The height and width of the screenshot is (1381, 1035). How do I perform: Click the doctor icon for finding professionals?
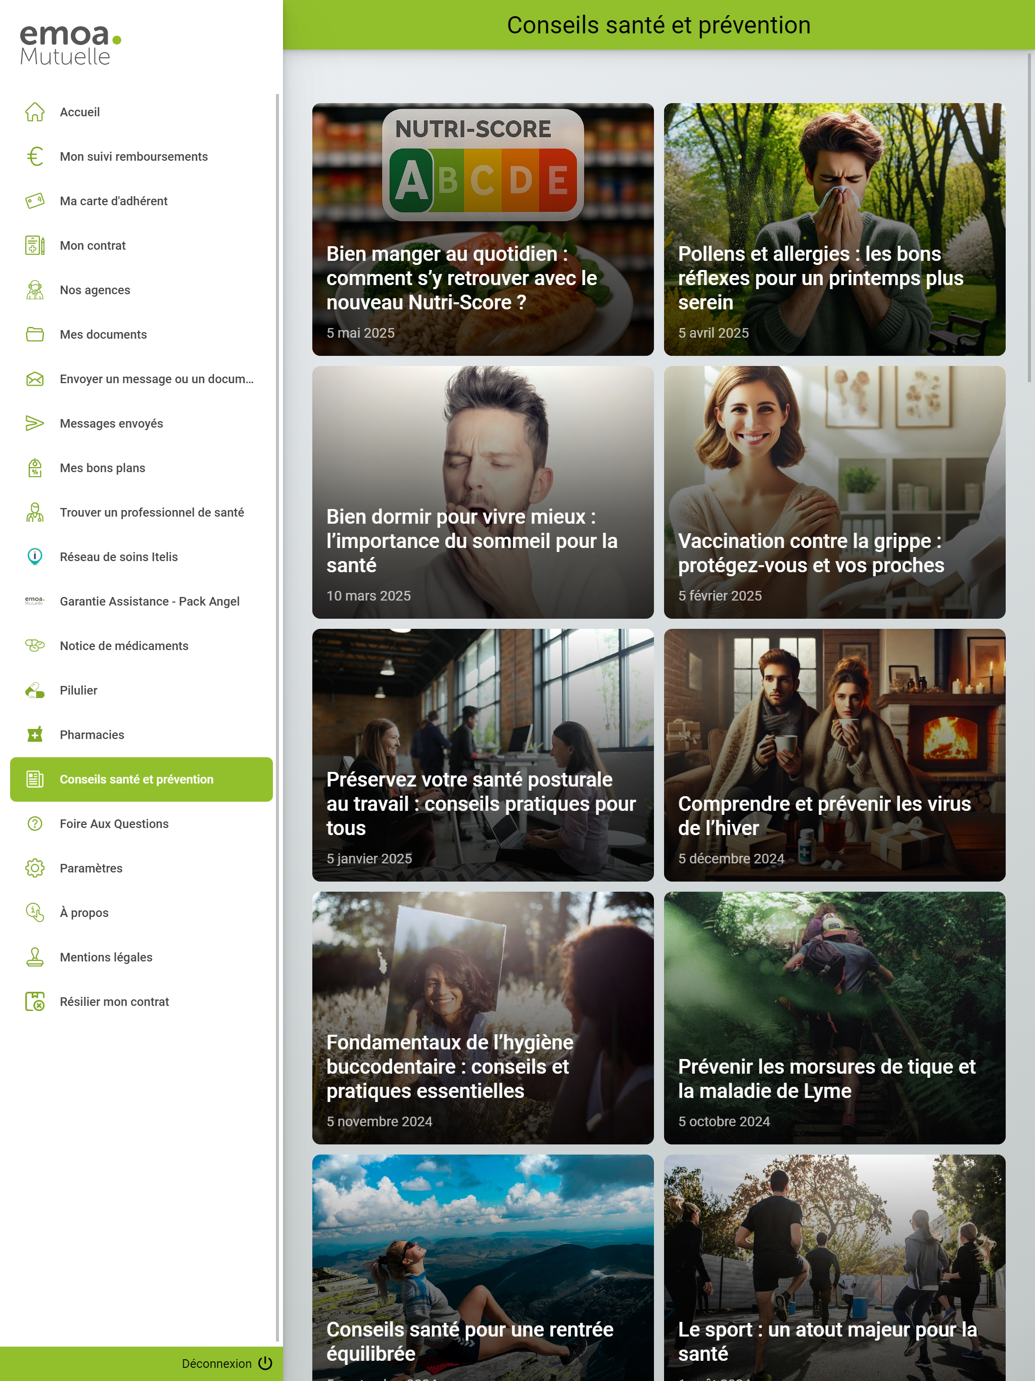click(35, 512)
